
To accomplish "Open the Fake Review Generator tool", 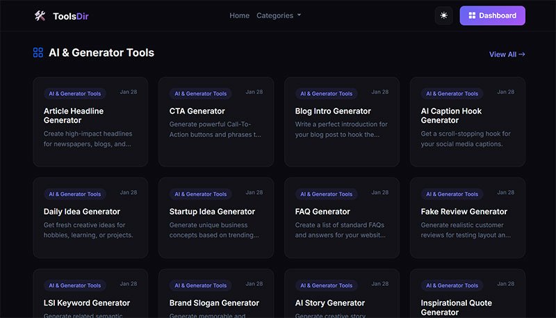I will [464, 212].
